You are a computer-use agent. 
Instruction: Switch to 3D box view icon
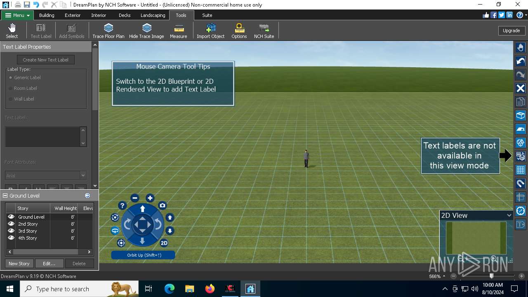click(521, 115)
